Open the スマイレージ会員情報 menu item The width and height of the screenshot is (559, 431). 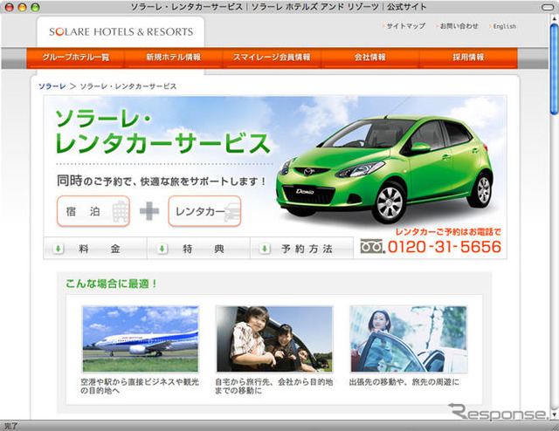[x=272, y=57]
